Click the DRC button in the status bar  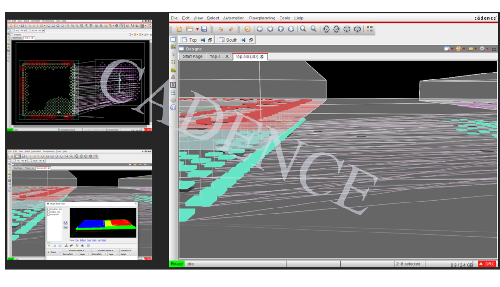click(x=487, y=264)
